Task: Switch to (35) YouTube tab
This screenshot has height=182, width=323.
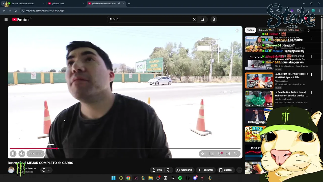Action: click(66, 4)
